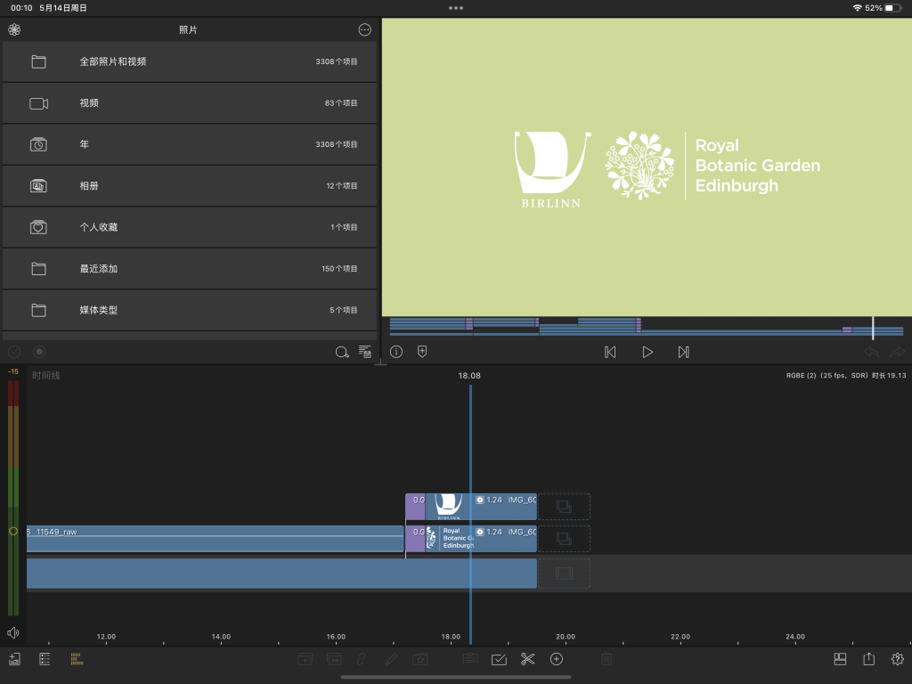Viewport: 912px width, 684px height.
Task: Click the 18.08 playhead timecode
Action: (x=469, y=376)
